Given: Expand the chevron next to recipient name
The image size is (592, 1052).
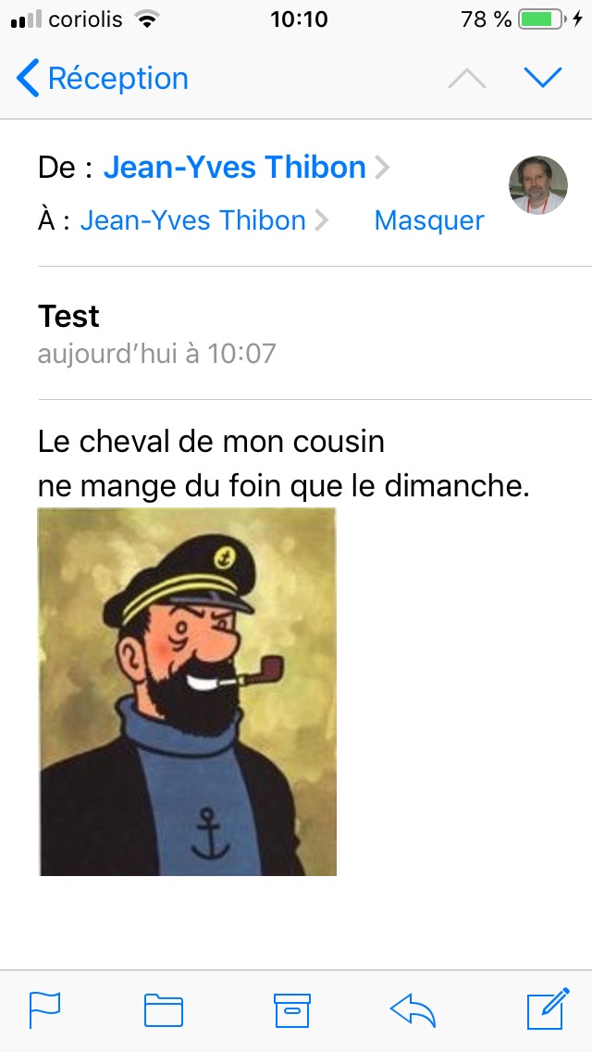Looking at the screenshot, I should pos(321,220).
